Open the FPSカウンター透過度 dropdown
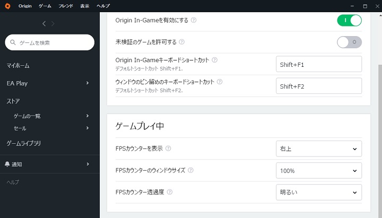The height and width of the screenshot is (218, 382). point(319,192)
